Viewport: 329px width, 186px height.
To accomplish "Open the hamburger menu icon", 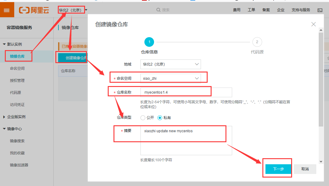I will pyautogui.click(x=7, y=10).
